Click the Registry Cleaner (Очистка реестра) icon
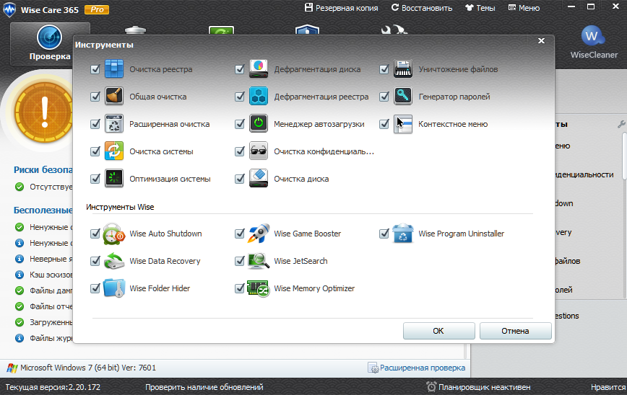627x395 pixels. click(x=114, y=68)
